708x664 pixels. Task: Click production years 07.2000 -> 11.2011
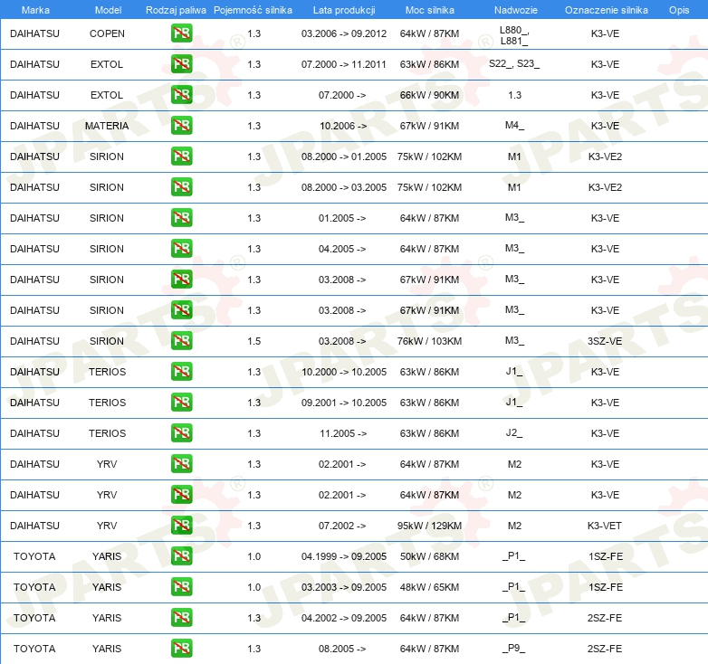tap(344, 64)
